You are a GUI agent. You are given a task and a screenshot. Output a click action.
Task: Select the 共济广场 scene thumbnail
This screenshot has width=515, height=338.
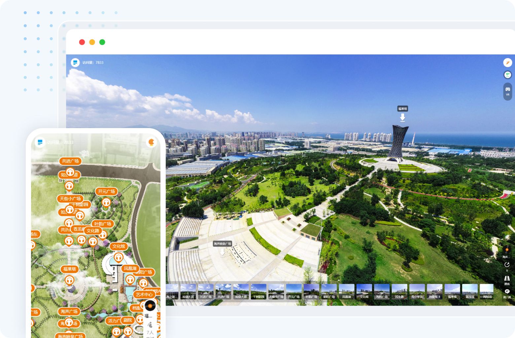click(x=223, y=292)
